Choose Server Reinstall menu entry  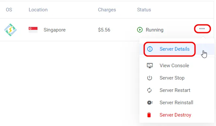pos(177,103)
